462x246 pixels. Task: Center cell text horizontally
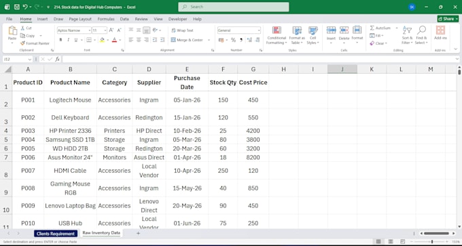coord(139,40)
